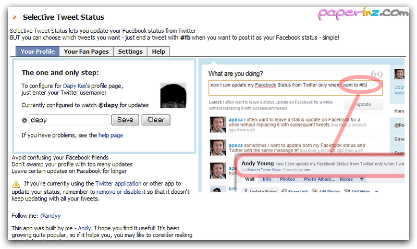
Task: Click the RSS feed icon beside the title
Action: [15, 17]
